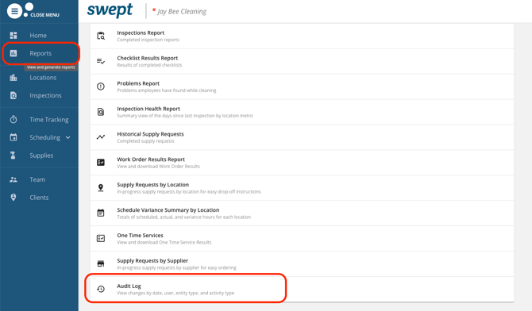Click the Team people icon
The image size is (532, 311).
pyautogui.click(x=13, y=179)
